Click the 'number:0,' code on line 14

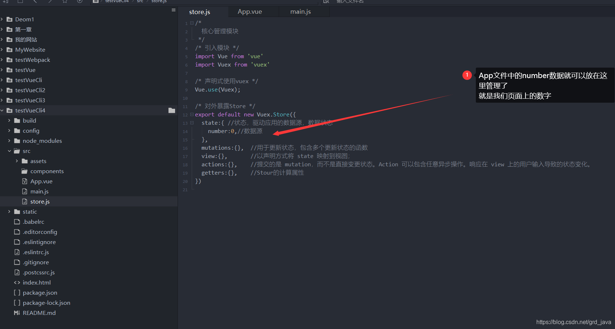[x=222, y=131]
